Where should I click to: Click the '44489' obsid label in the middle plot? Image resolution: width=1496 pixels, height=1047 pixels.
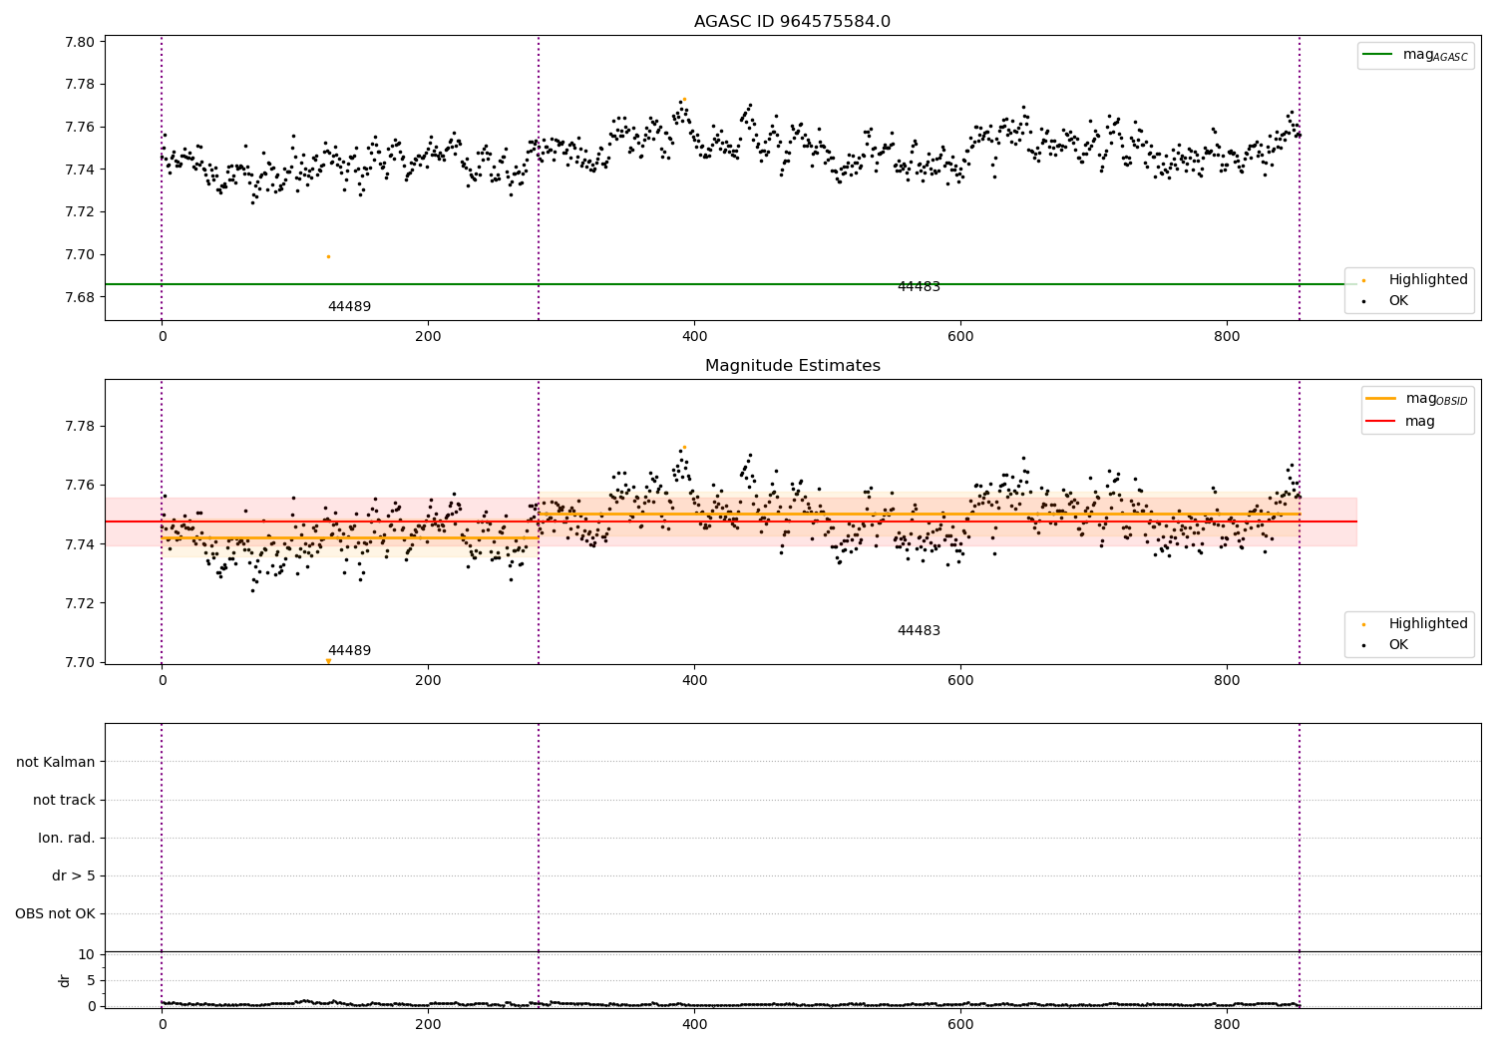(349, 651)
